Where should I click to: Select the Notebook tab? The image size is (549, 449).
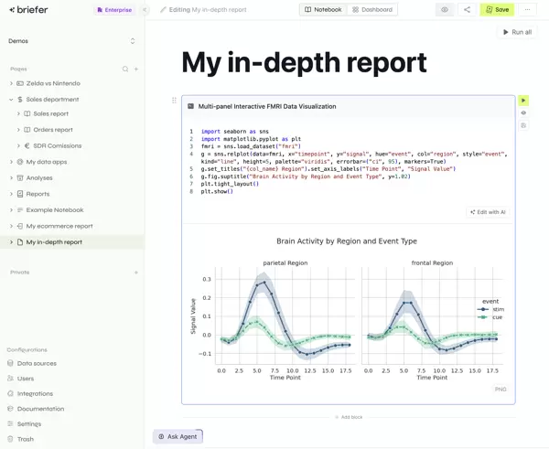coord(323,10)
